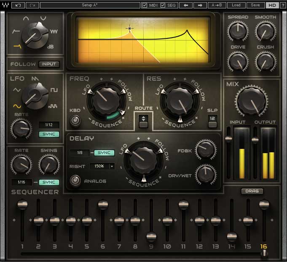Go to previous preset with left arrow

coord(185,5)
